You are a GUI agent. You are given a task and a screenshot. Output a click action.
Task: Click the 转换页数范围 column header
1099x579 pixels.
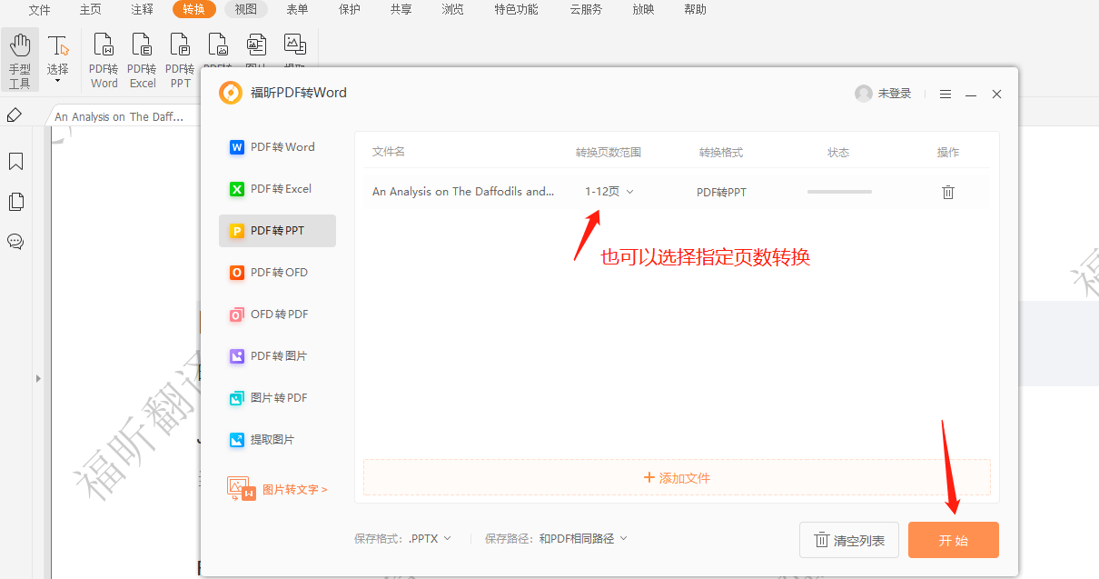(609, 152)
